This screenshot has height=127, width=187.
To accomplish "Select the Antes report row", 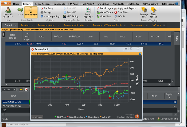I will coord(88,44).
